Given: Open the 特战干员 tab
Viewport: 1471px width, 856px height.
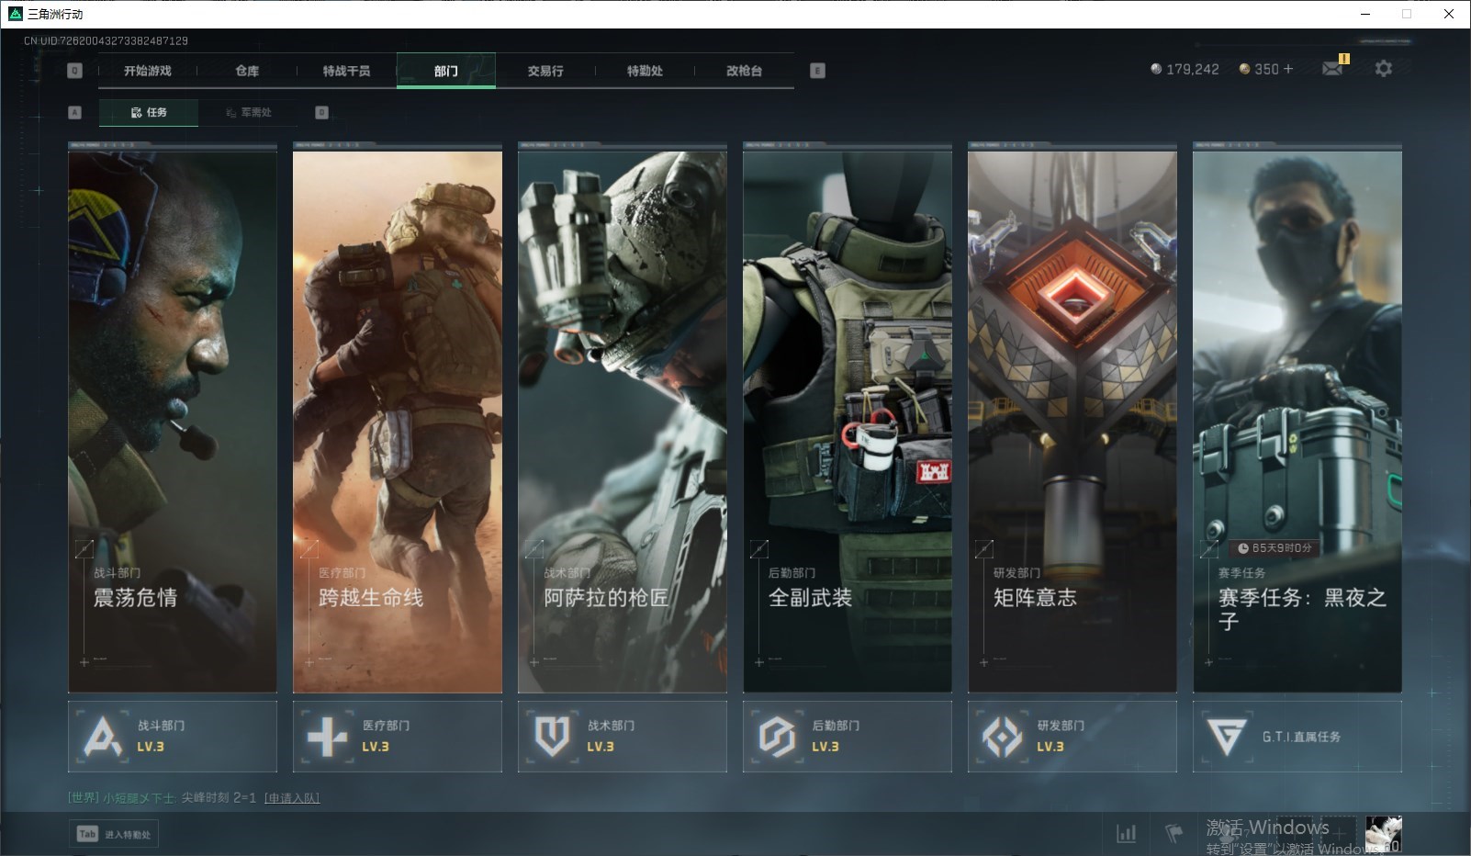Looking at the screenshot, I should [346, 71].
